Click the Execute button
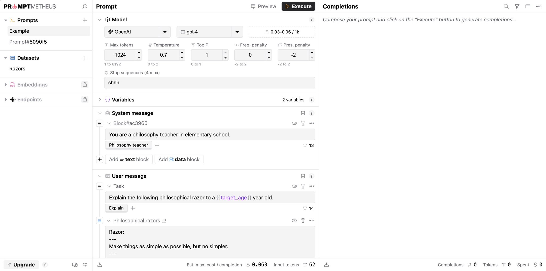The height and width of the screenshot is (271, 546). coord(298,6)
